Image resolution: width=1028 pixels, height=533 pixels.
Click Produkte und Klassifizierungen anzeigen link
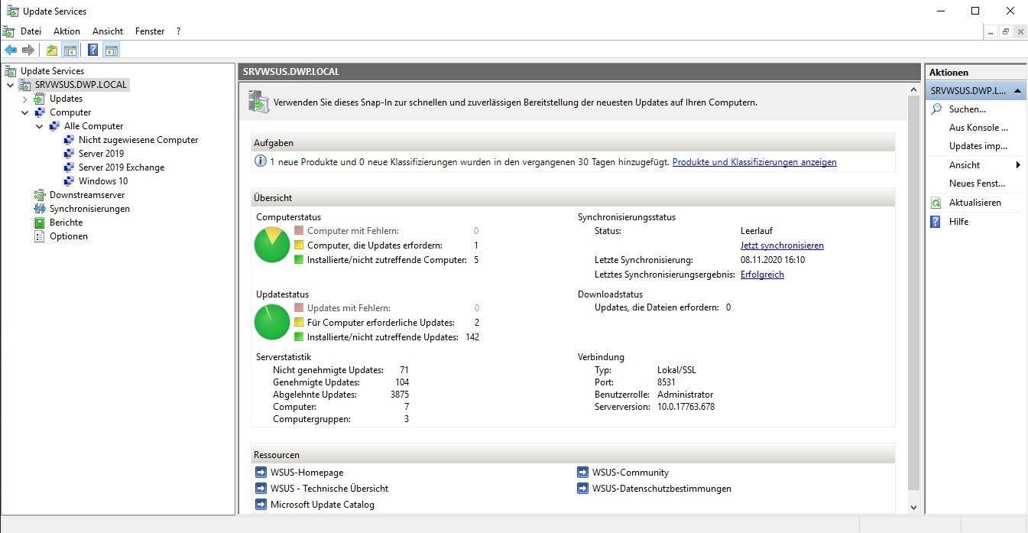coord(754,162)
